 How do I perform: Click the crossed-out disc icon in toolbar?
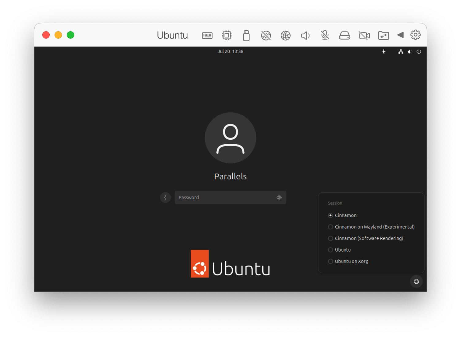click(266, 36)
